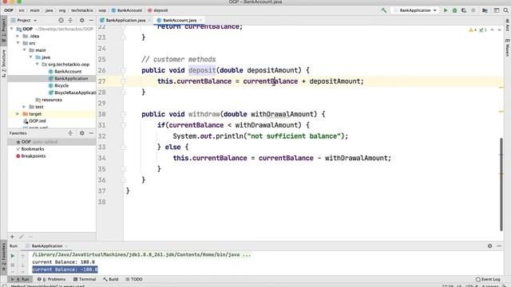
Task: Click the Search Everywhere magnifier icon
Action: tap(505, 10)
